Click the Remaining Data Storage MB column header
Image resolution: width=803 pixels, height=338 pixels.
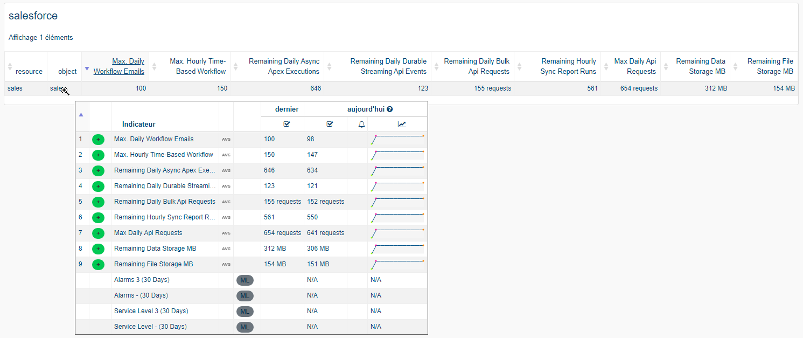(x=700, y=66)
